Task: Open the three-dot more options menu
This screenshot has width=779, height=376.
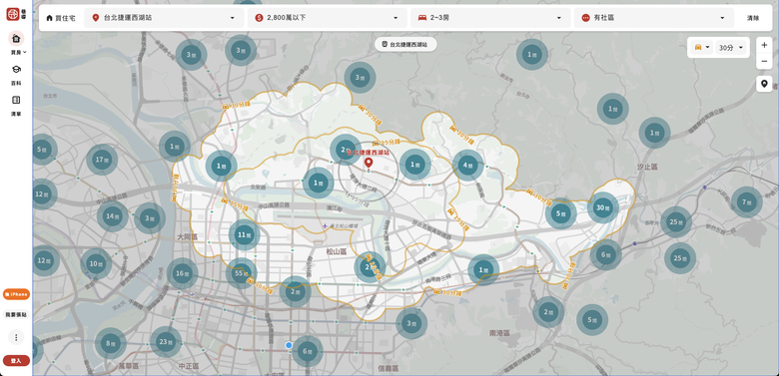Action: (16, 337)
